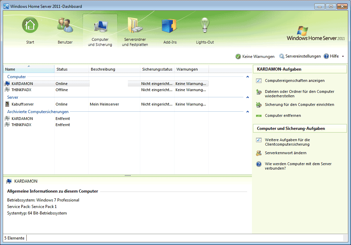Open Computereigenschaften anzeigen link
The width and height of the screenshot is (351, 245).
tap(294, 81)
